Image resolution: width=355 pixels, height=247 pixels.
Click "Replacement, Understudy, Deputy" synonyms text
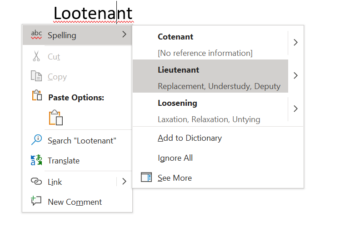click(x=219, y=86)
